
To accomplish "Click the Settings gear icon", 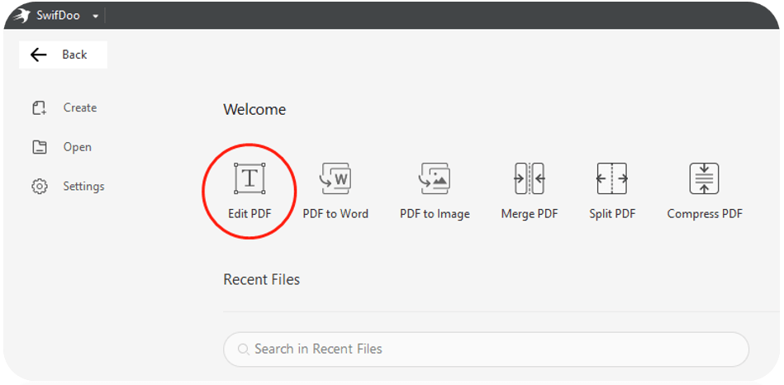I will pyautogui.click(x=39, y=187).
